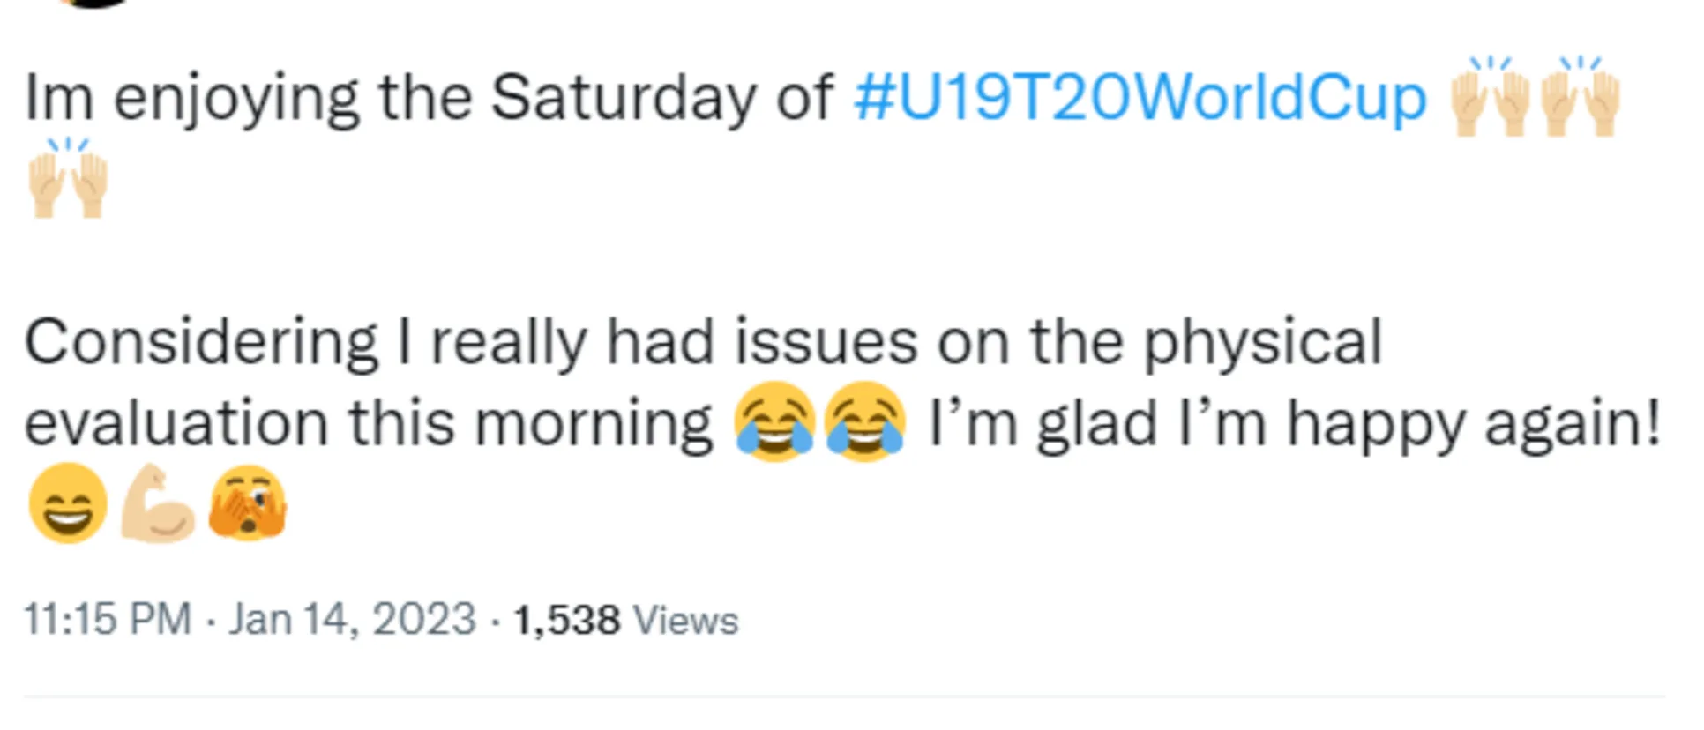
Task: Click the second raised hands emoji on the first line
Action: pos(1581,97)
